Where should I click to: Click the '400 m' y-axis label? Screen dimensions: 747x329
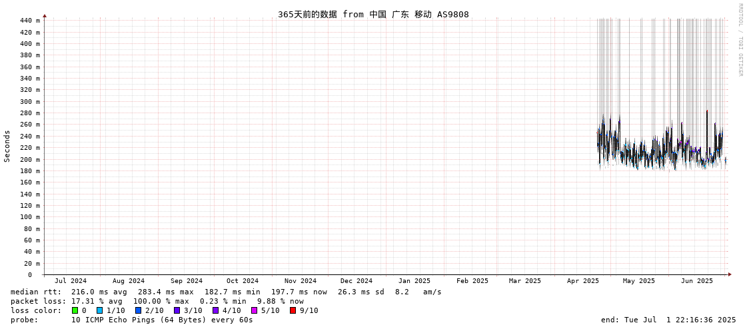click(x=30, y=43)
